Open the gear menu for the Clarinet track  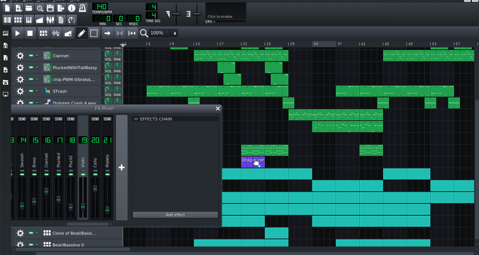20,55
